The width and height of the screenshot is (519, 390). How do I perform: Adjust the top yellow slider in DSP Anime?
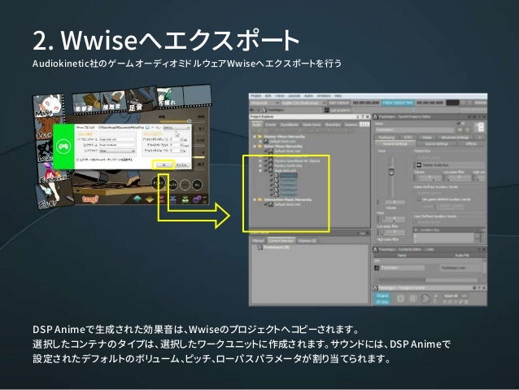[x=190, y=121]
